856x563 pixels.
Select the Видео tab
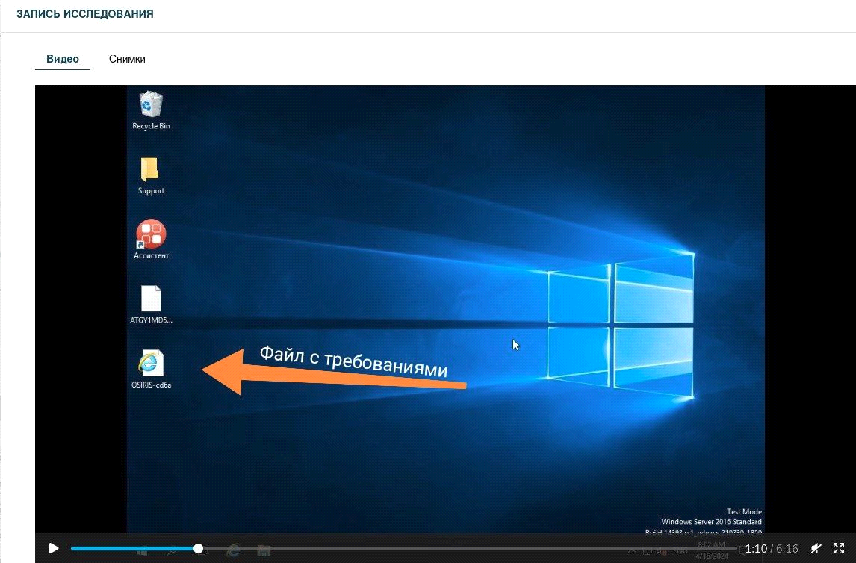pos(63,59)
